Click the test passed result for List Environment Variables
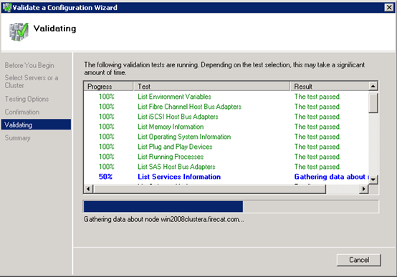 pos(317,97)
